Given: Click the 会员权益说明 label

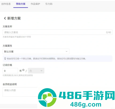Looking at the screenshot, I should point(10,84).
